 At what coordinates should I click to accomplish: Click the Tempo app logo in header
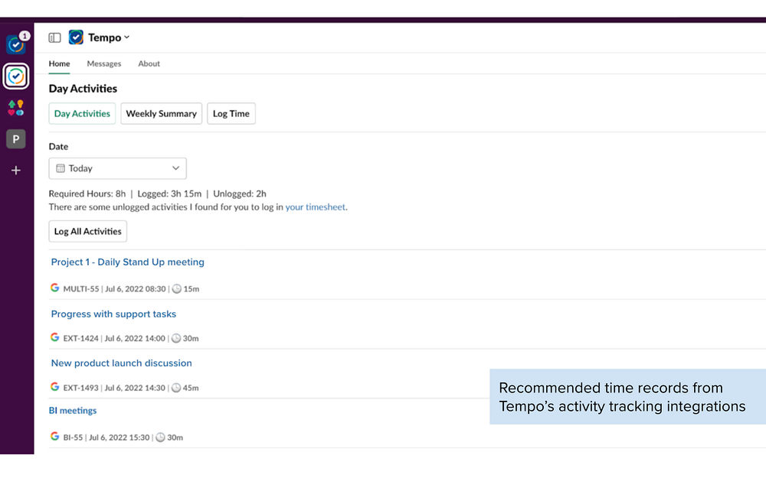(76, 37)
